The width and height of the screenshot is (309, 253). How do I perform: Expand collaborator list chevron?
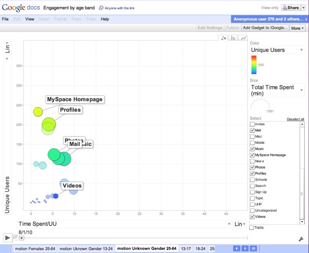click(x=306, y=19)
